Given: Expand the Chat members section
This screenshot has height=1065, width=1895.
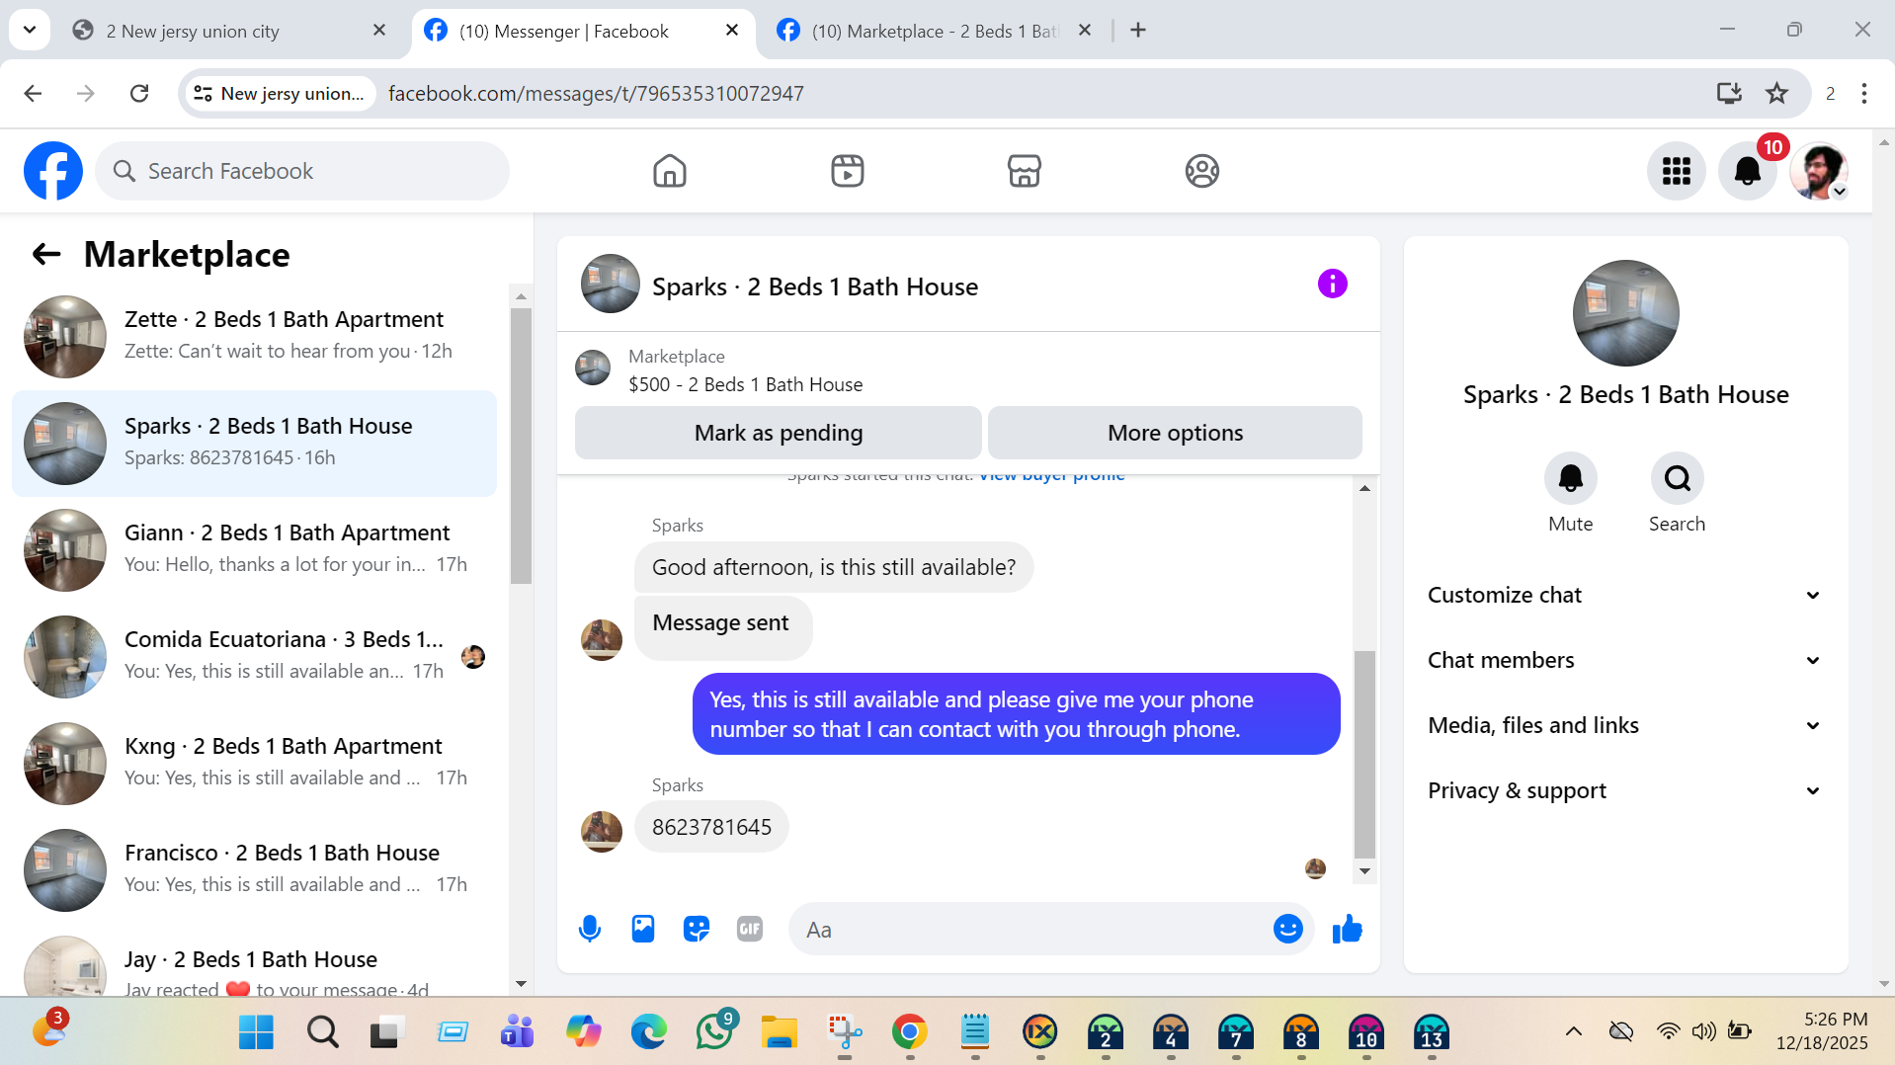Looking at the screenshot, I should pyautogui.click(x=1625, y=660).
